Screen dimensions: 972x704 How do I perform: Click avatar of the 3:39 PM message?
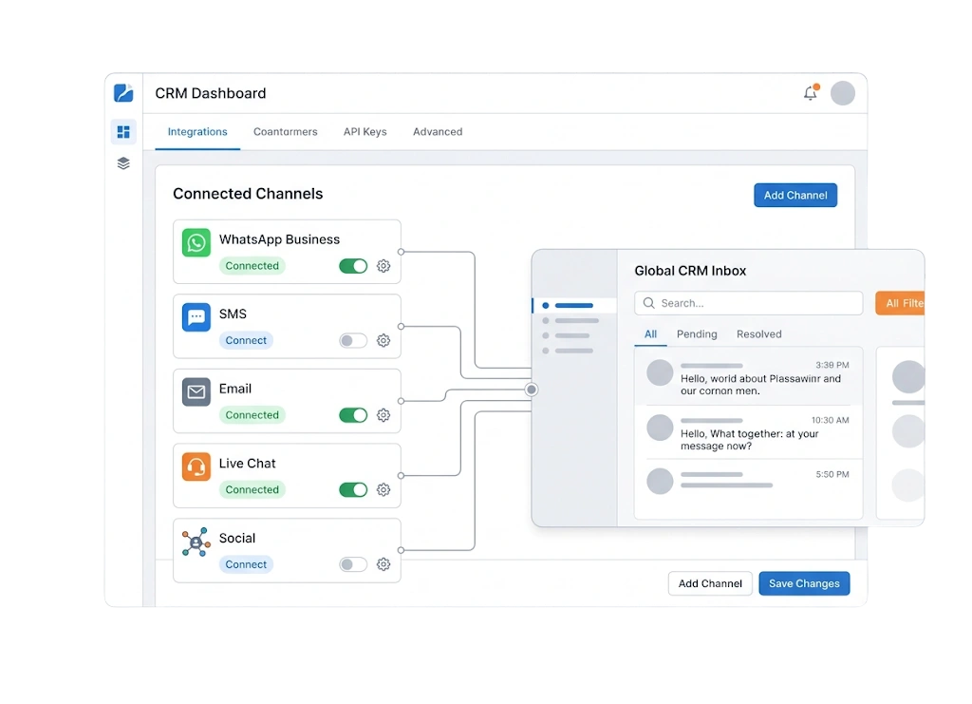click(660, 372)
